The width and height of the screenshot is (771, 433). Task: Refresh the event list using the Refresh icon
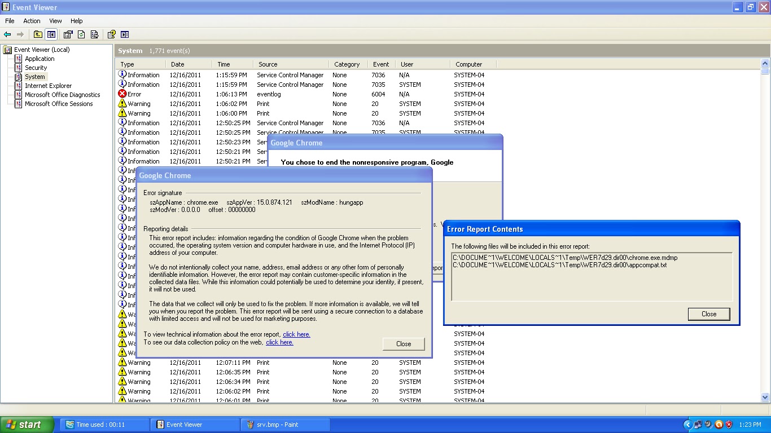pyautogui.click(x=81, y=34)
